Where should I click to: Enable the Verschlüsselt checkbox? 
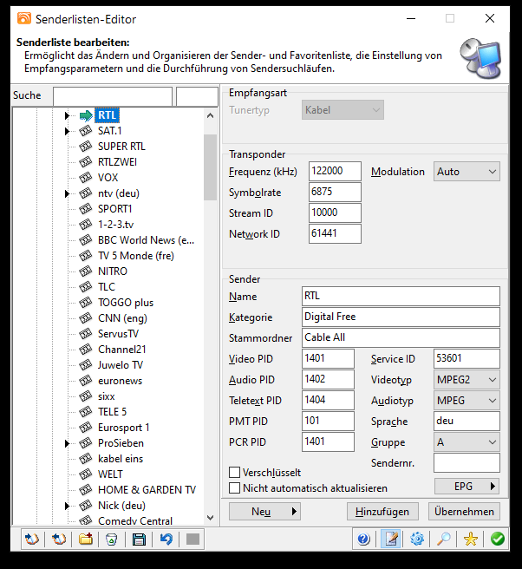click(x=235, y=473)
